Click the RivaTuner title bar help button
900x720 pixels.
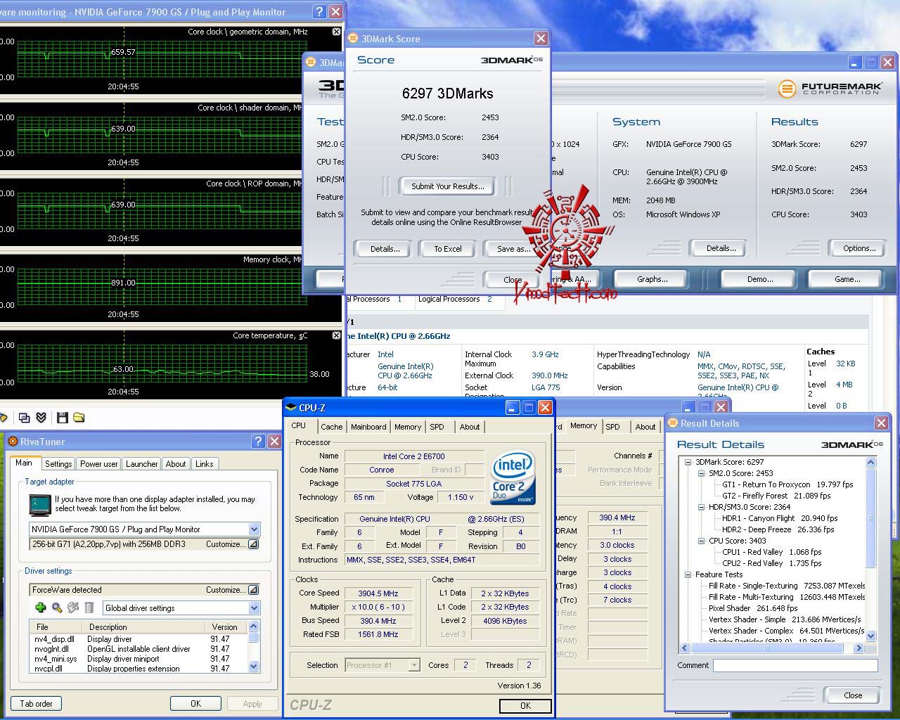[258, 442]
